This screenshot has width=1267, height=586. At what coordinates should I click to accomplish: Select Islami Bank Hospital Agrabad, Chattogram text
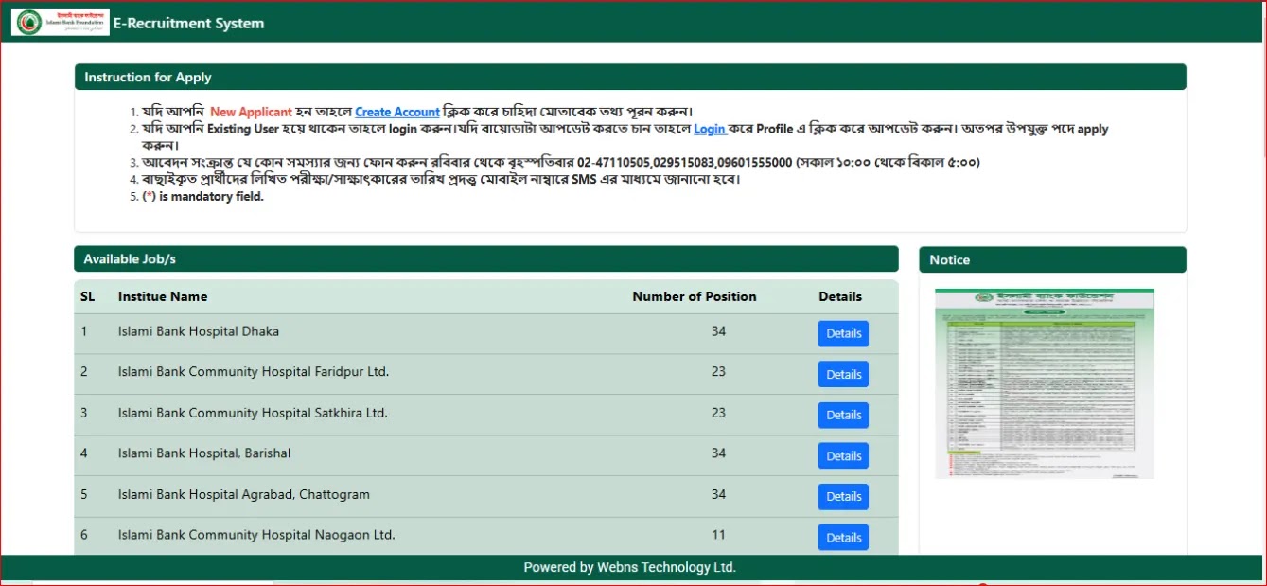(x=244, y=494)
